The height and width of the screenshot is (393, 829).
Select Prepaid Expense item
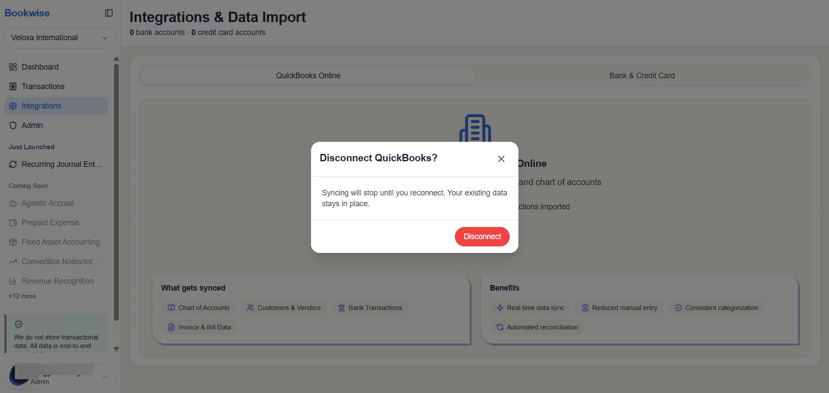[x=56, y=223]
